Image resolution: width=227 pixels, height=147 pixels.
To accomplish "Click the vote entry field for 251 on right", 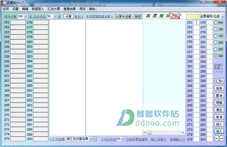I will [x=196, y=22].
